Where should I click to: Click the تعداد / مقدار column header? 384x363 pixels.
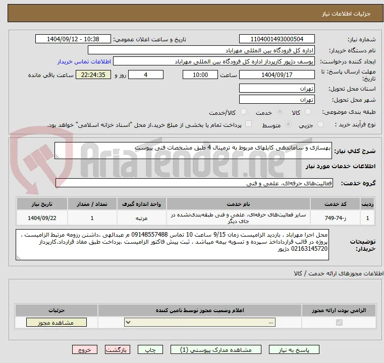pyautogui.click(x=92, y=204)
